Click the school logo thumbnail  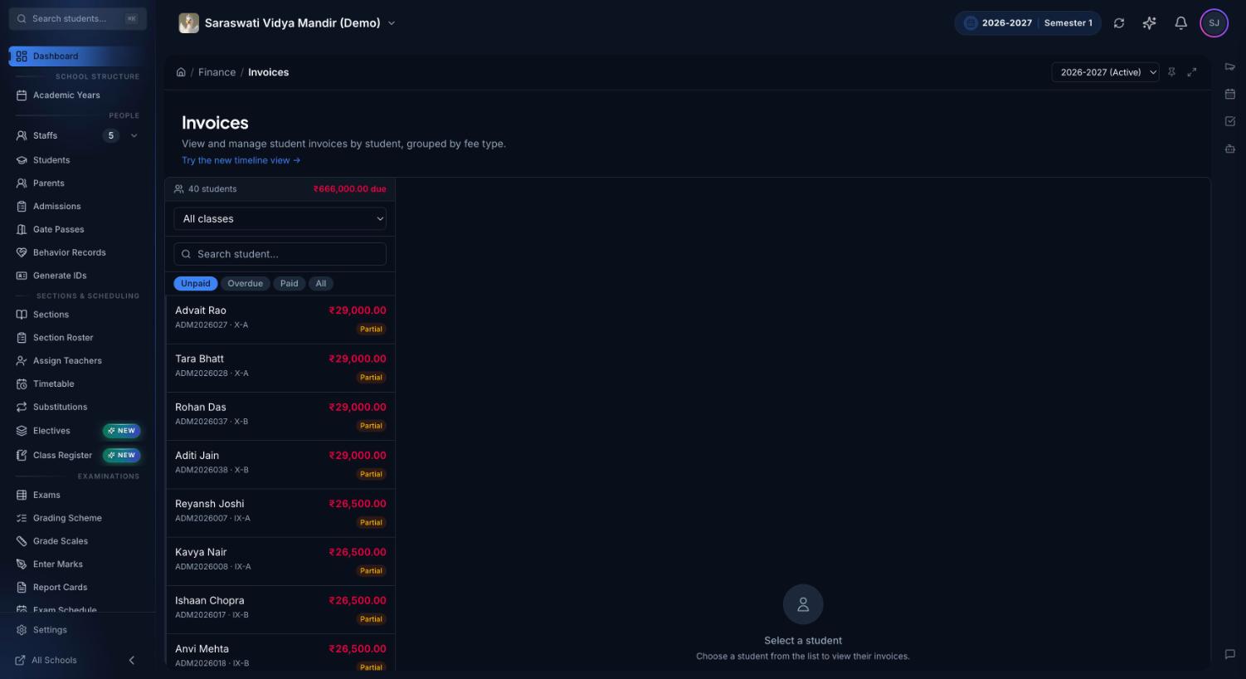click(189, 23)
